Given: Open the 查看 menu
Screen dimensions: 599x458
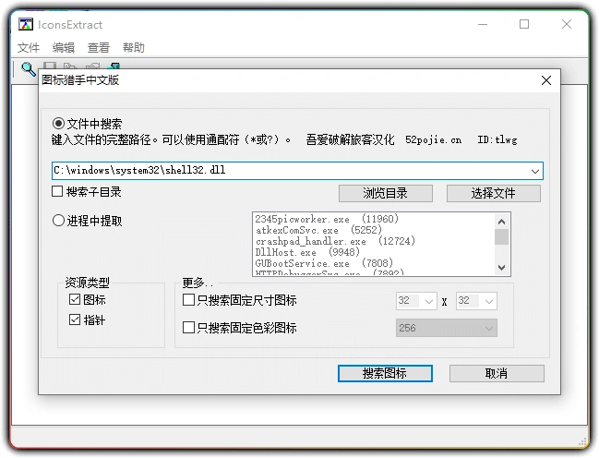Looking at the screenshot, I should 99,47.
